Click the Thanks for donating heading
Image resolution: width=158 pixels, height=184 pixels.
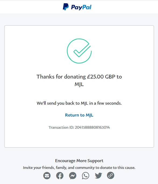[x=79, y=80]
